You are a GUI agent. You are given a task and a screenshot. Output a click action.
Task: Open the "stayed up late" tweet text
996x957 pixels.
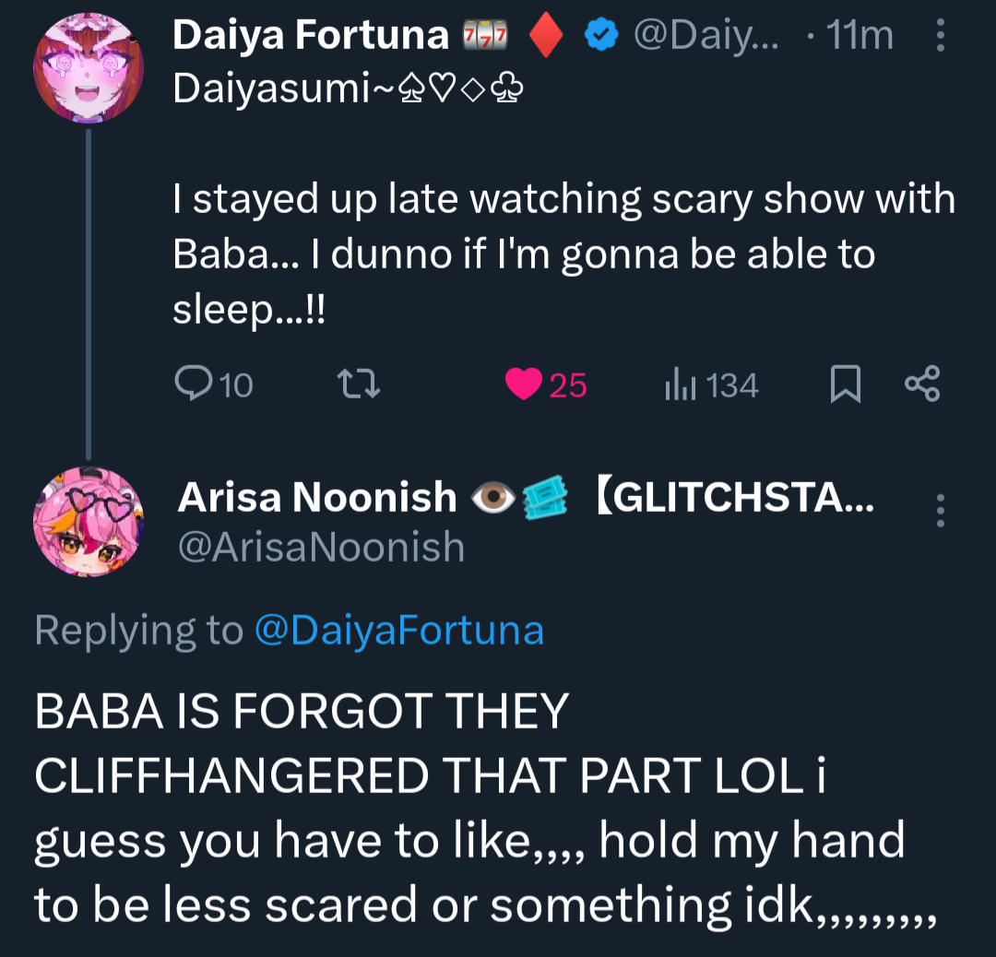[x=563, y=254]
